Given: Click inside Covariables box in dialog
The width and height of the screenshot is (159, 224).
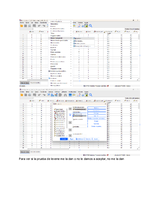Looking at the screenshot, I should (x=80, y=130).
